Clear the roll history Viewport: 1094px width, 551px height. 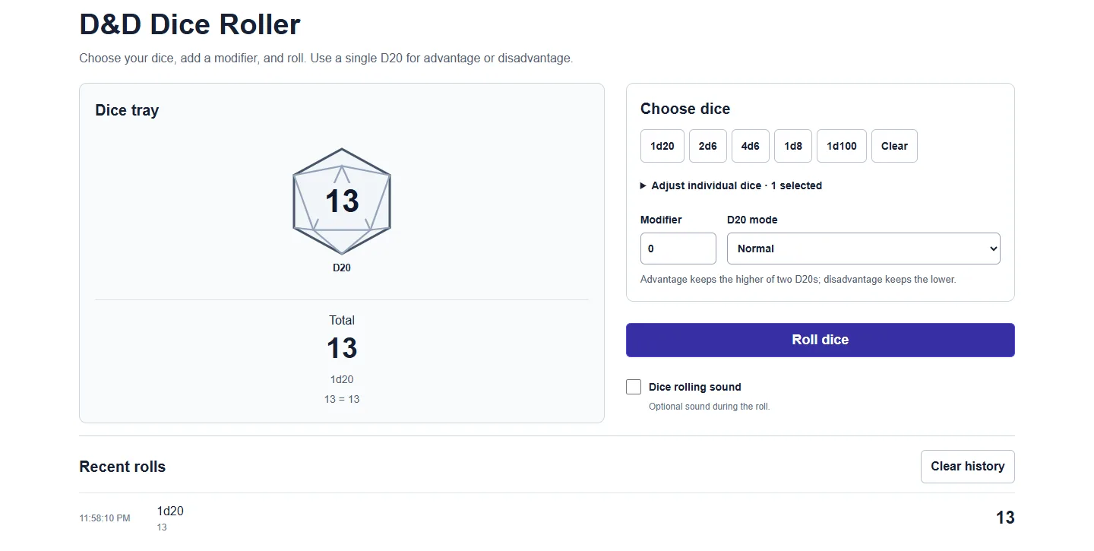[968, 467]
